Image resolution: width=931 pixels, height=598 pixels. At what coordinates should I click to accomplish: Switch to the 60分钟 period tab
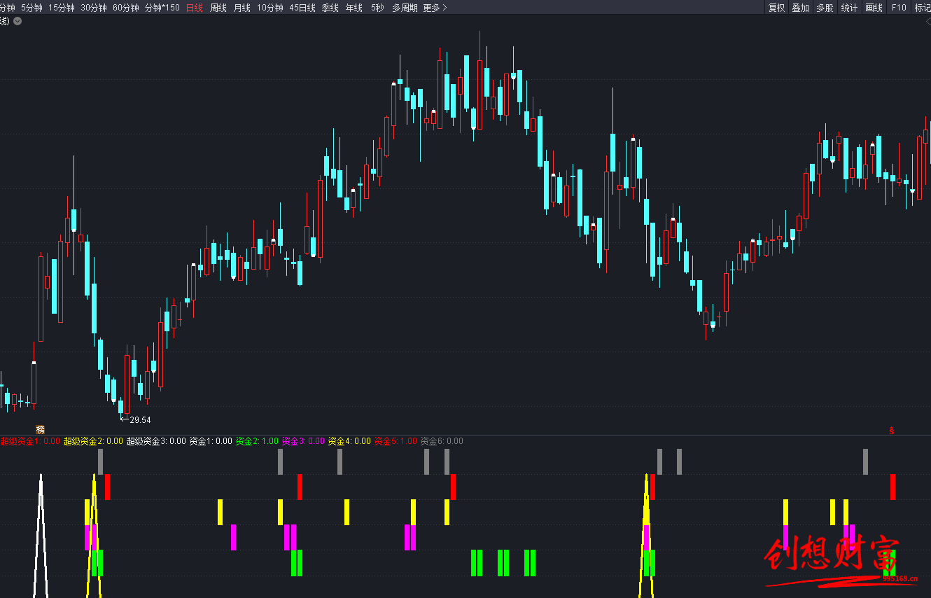point(125,8)
